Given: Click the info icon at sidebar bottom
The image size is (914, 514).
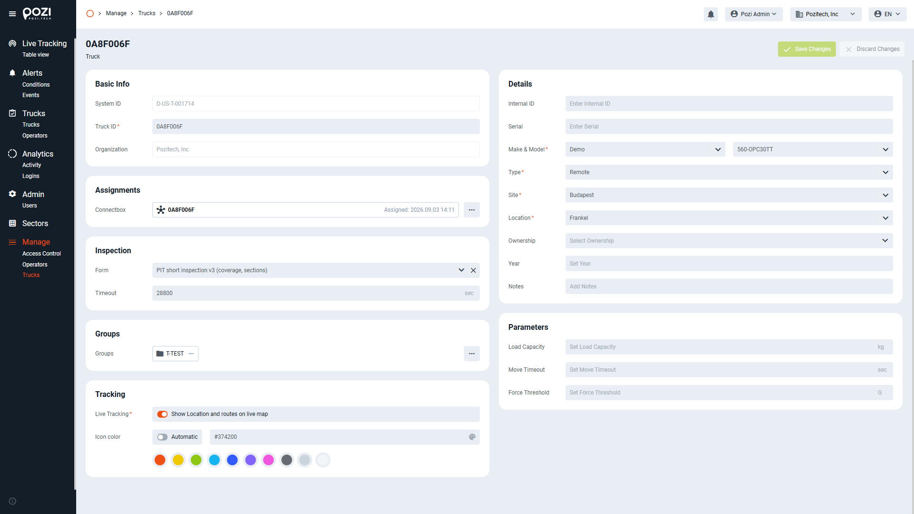Looking at the screenshot, I should pyautogui.click(x=12, y=501).
